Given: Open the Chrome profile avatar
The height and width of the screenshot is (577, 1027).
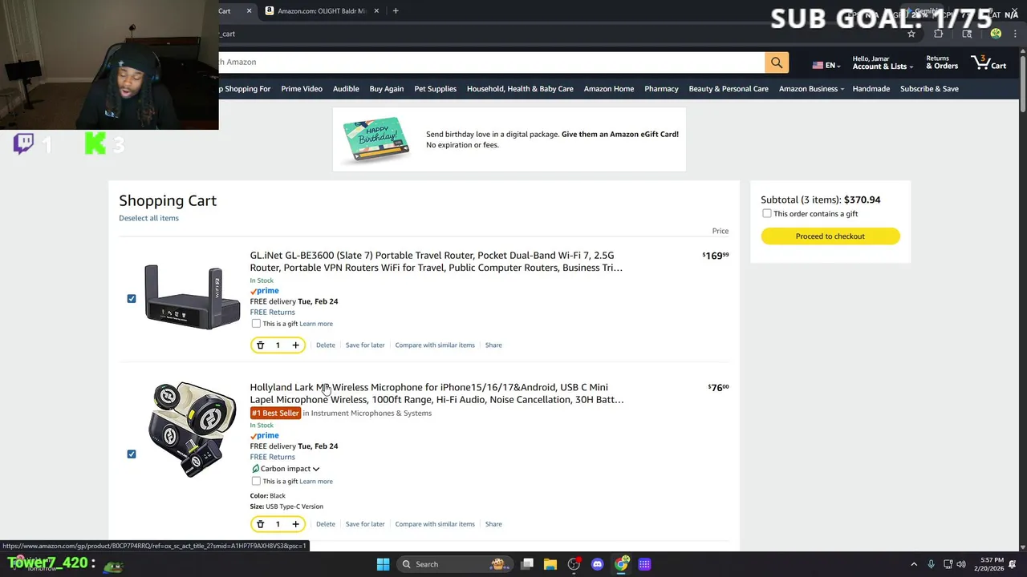Looking at the screenshot, I should click(x=996, y=34).
